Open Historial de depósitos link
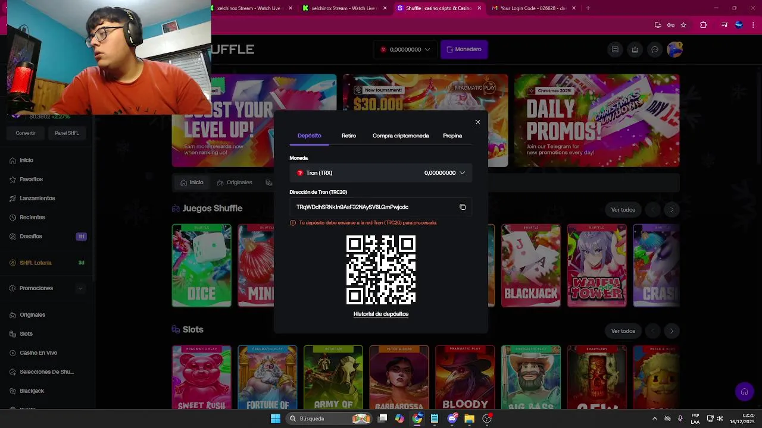Screen dimensions: 762x428 point(381,314)
